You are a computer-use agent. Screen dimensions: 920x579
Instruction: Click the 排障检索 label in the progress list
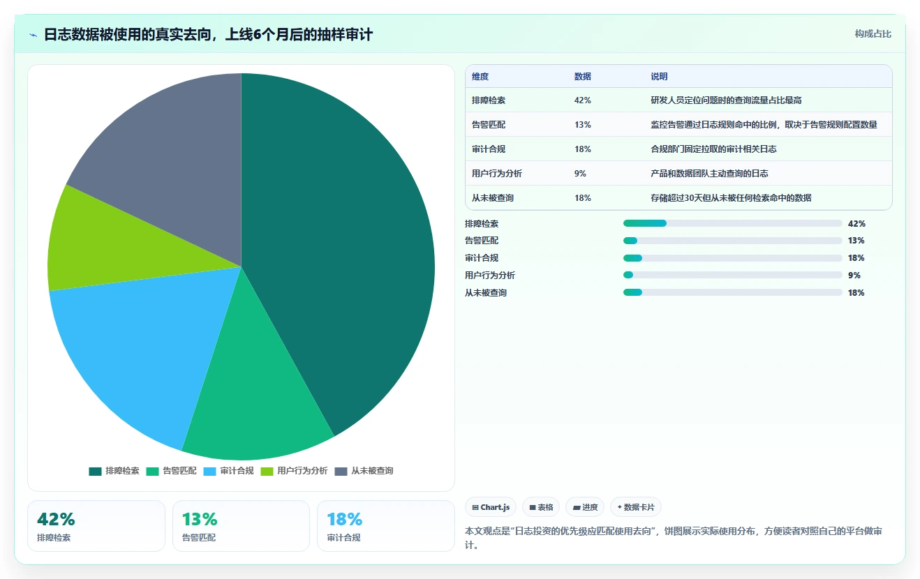[x=482, y=224]
